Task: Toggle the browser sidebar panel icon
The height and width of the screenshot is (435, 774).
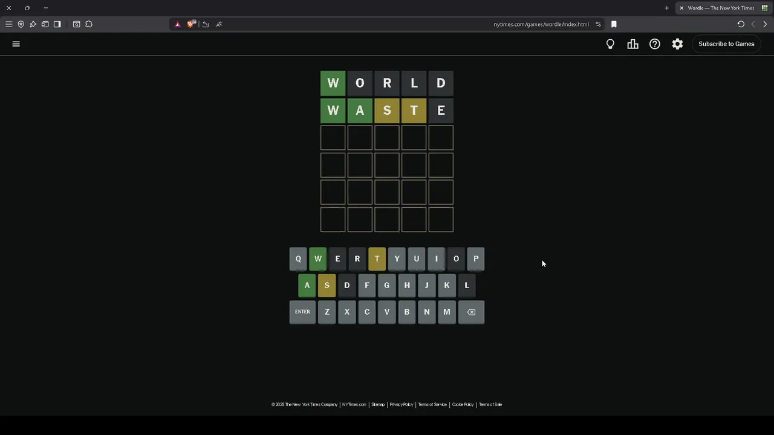Action: point(57,24)
